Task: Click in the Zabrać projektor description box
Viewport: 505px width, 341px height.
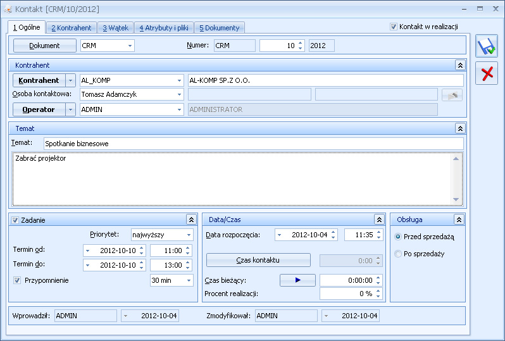Action: point(232,179)
